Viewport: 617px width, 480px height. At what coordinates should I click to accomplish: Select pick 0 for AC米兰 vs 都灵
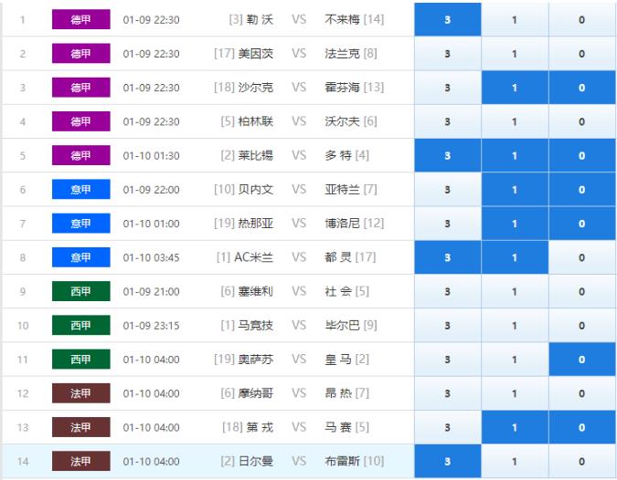[x=582, y=257]
